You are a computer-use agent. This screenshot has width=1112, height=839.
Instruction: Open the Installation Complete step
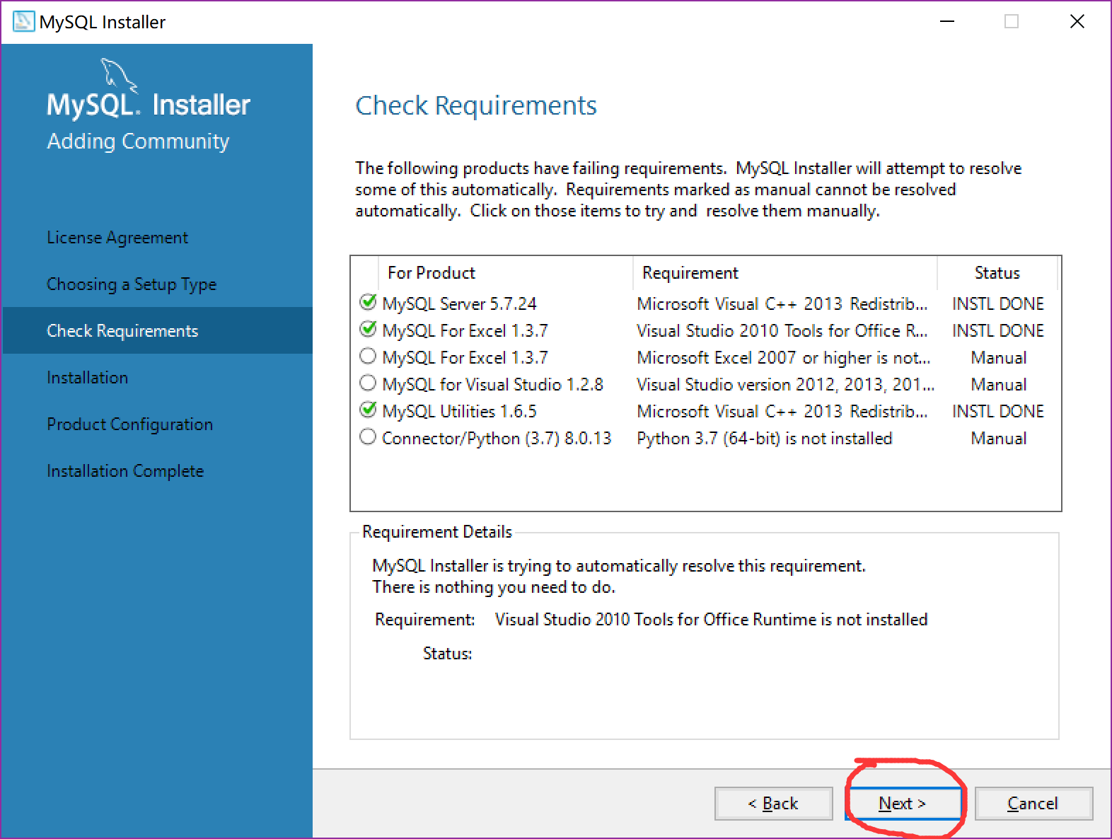point(125,471)
